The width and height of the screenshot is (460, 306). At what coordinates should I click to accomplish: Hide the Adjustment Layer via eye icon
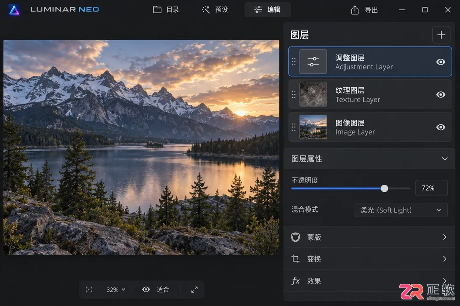(440, 62)
